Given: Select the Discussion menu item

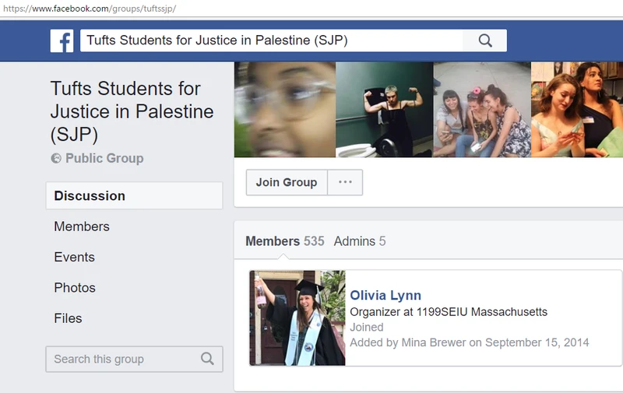Looking at the screenshot, I should coord(134,195).
